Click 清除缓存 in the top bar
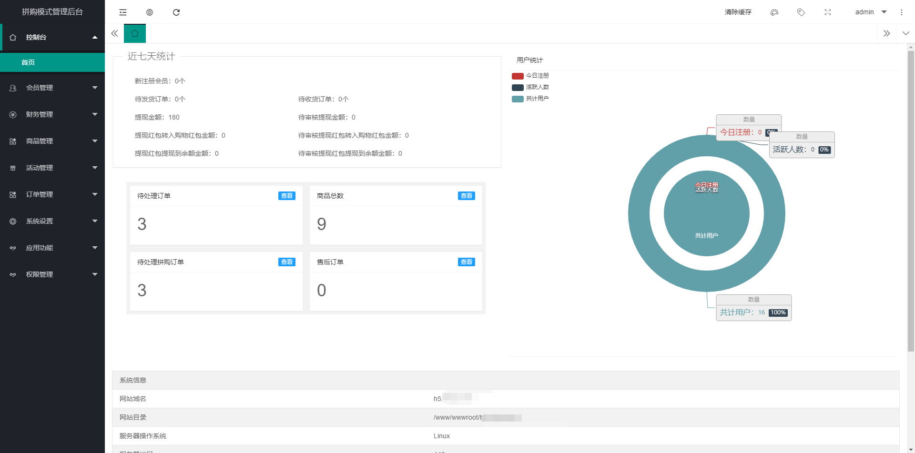This screenshot has width=915, height=453. point(738,12)
